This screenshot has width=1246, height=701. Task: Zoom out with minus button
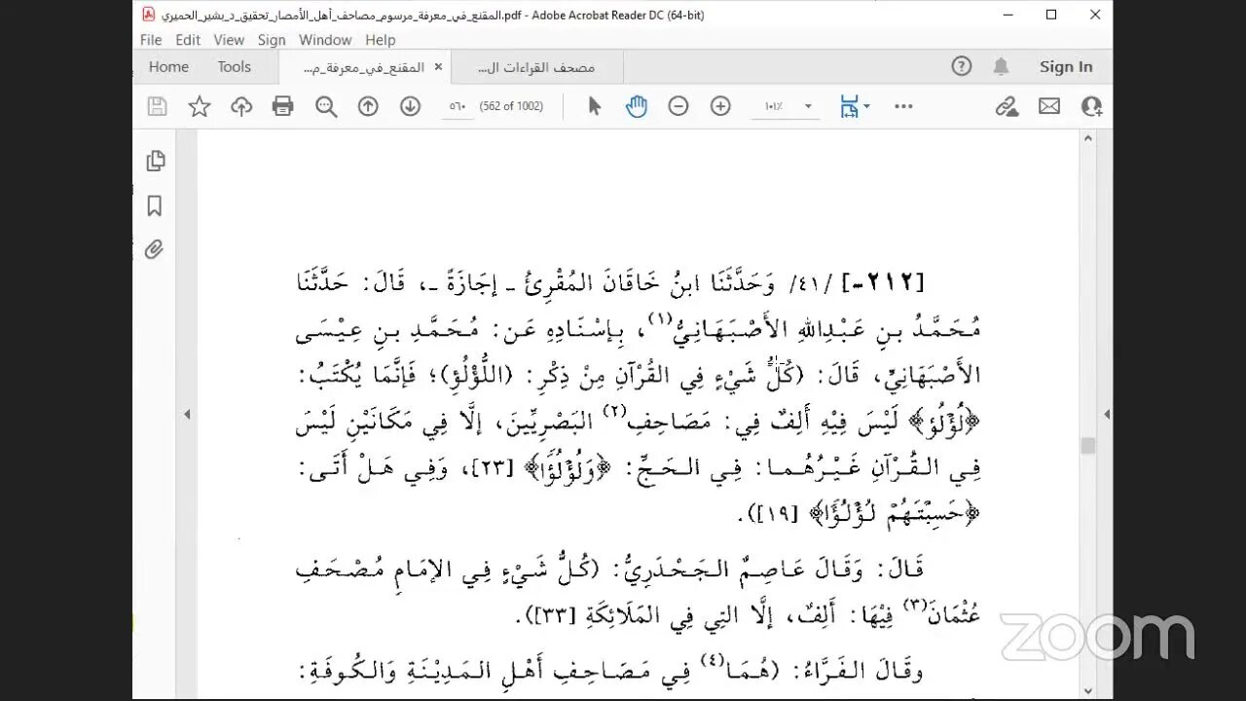pyautogui.click(x=678, y=106)
